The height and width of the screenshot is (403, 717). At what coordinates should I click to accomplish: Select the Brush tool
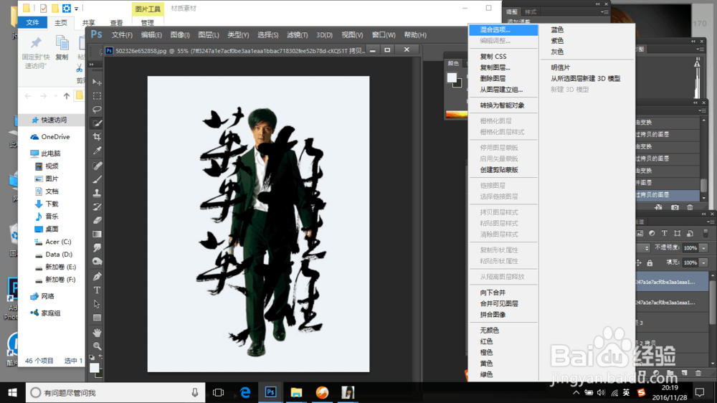tap(97, 179)
